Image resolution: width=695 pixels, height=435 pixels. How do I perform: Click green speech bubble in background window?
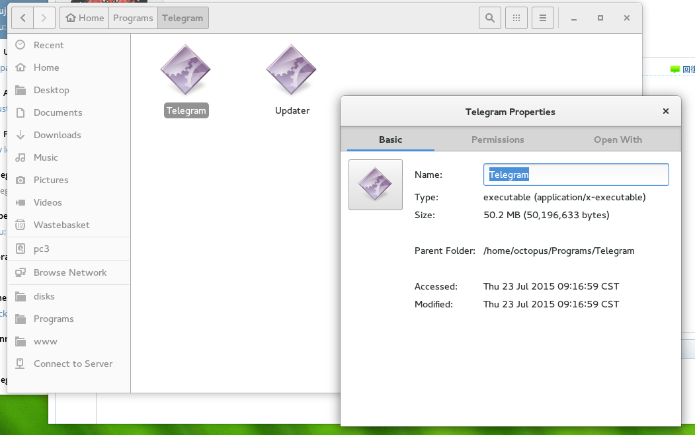tap(675, 69)
